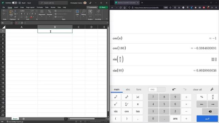The width and height of the screenshot is (219, 123).
Task: Click the browser Reload icon
Action: point(120,8)
